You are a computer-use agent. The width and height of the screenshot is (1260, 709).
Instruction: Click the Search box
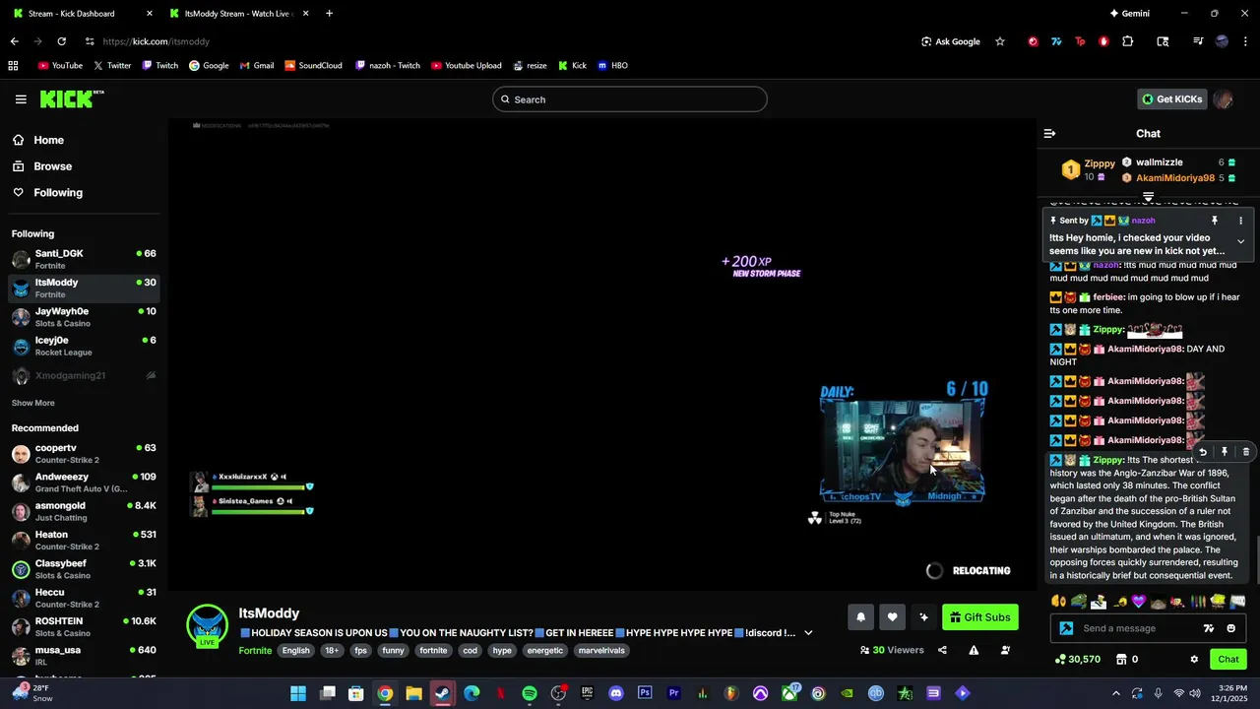[630, 99]
